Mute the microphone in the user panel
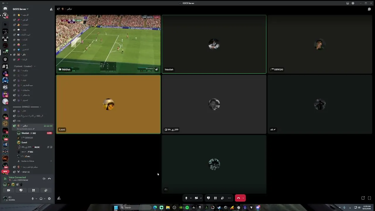This screenshot has width=375, height=211. click(x=33, y=198)
